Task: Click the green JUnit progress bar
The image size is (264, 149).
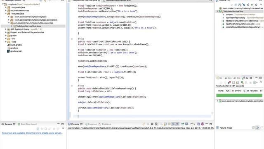Action: click(x=239, y=96)
